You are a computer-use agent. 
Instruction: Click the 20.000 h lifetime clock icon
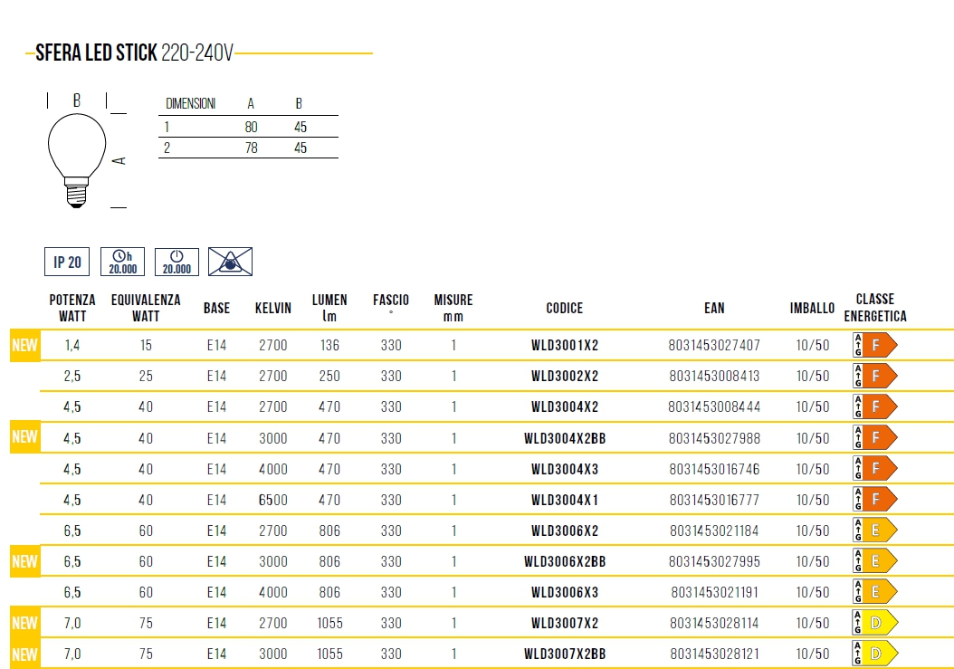click(122, 262)
